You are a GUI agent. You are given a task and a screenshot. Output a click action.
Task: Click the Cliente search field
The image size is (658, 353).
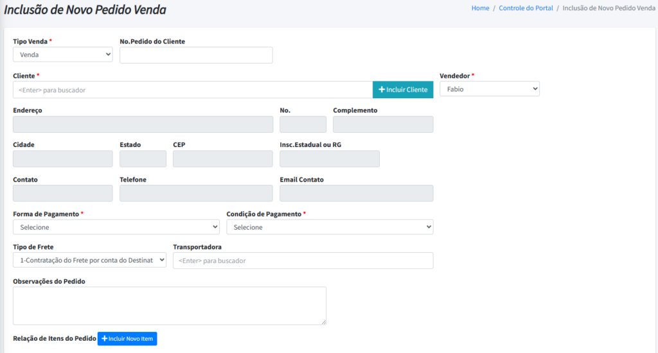point(193,90)
